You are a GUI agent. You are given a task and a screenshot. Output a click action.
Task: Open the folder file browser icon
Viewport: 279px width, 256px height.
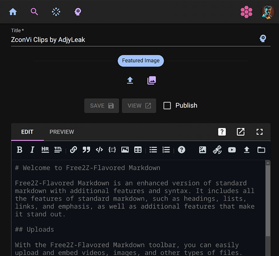(x=261, y=150)
